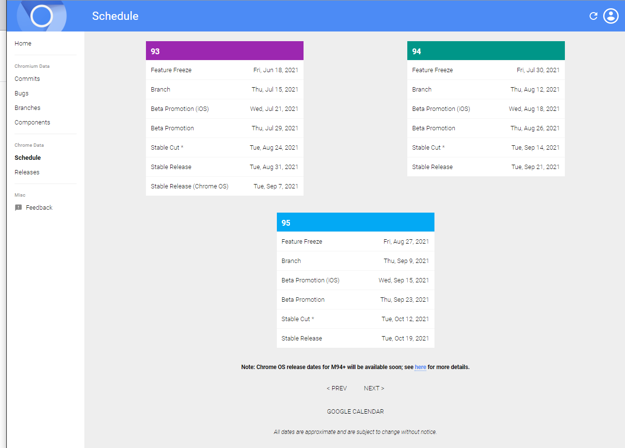Open the Bugs page
Image resolution: width=625 pixels, height=448 pixels.
tap(21, 93)
